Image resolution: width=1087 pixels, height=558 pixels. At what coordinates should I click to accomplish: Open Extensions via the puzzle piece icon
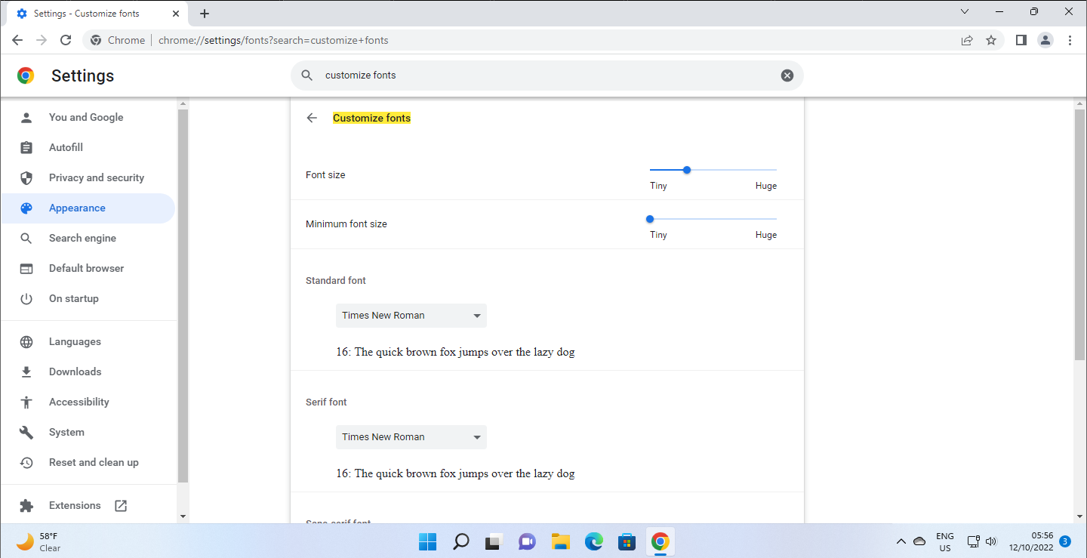pyautogui.click(x=27, y=505)
